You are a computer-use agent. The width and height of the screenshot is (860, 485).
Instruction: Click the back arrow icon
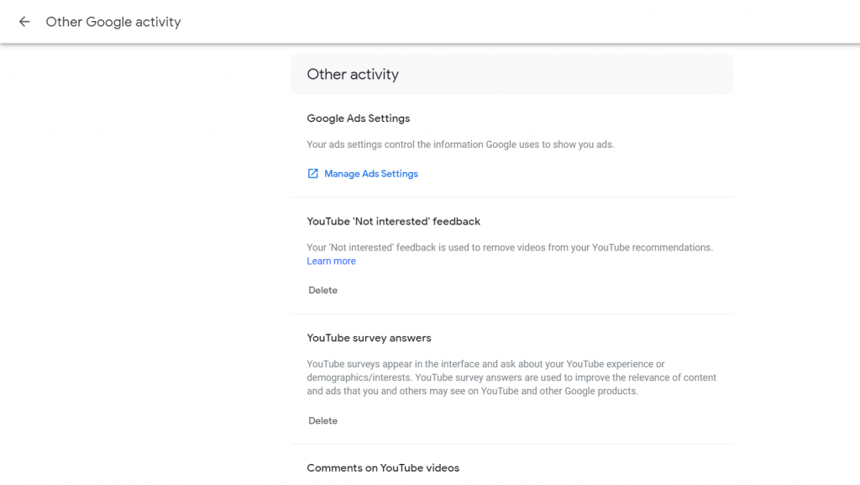coord(24,22)
